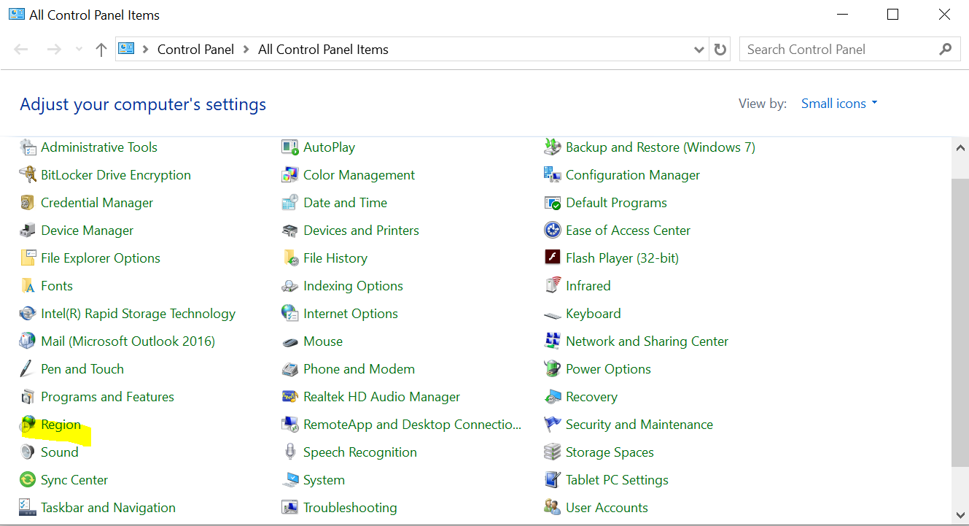
Task: Open the address bar history dropdown arrow
Action: click(699, 50)
